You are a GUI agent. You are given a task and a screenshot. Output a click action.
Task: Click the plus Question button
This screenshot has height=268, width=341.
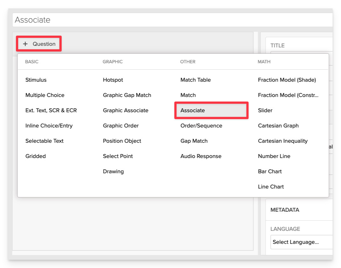39,44
